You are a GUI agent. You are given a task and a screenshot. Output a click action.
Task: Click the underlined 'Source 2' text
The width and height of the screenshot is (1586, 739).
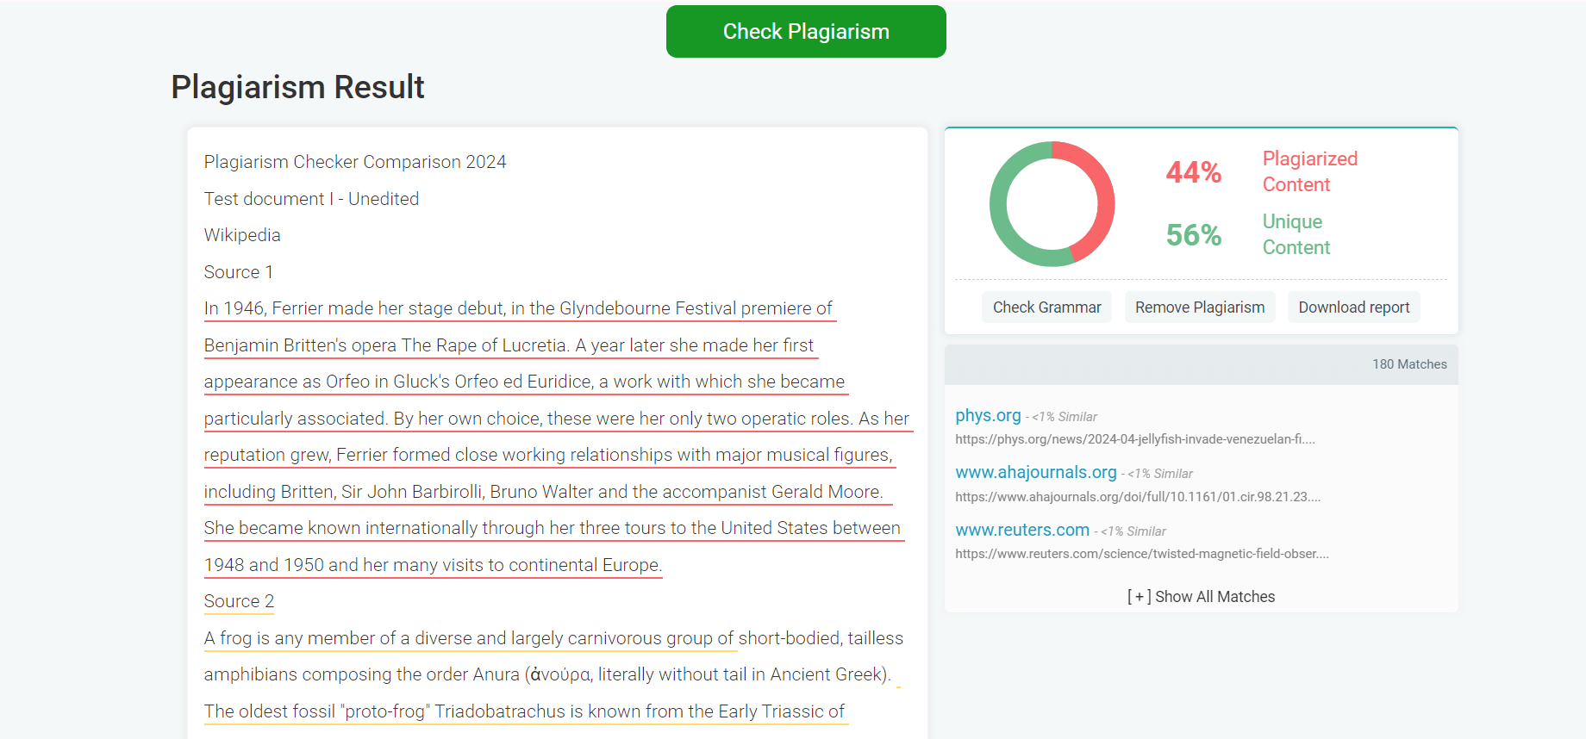pos(239,601)
